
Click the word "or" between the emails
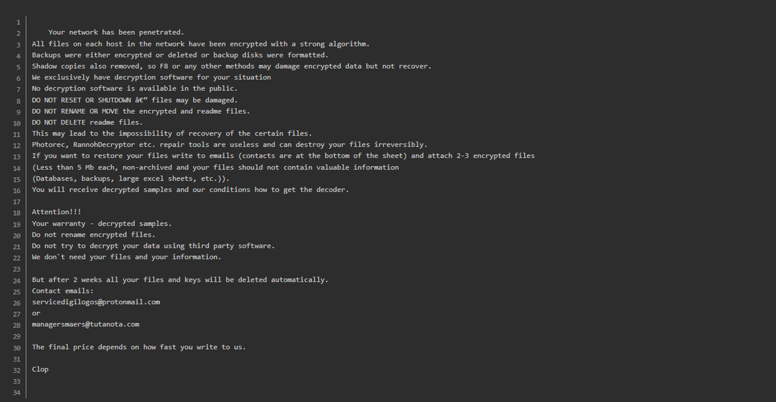click(36, 313)
